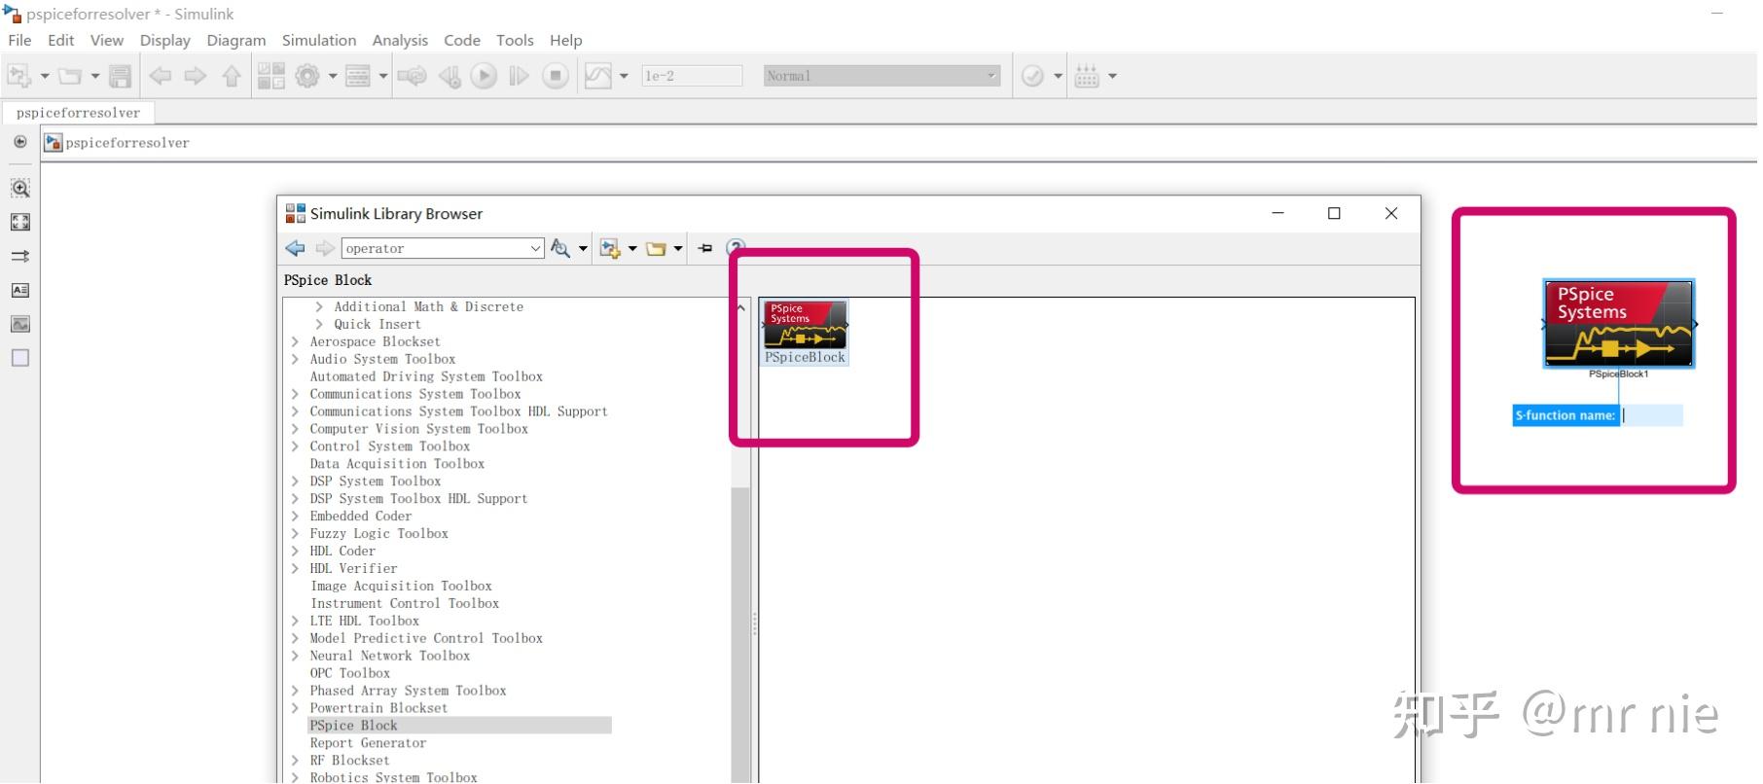Click Library Browser back arrow
Screen dimensions: 1763x784
[x=295, y=248]
